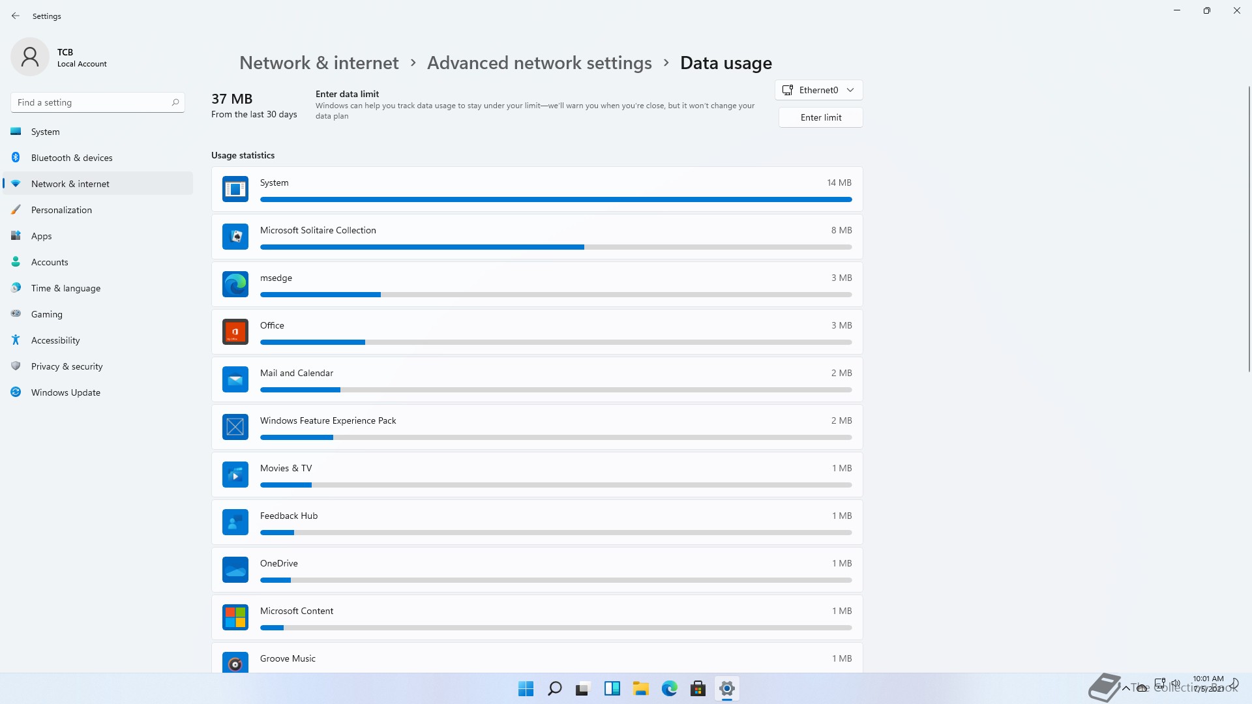Click the Mail and Calendar icon
This screenshot has height=704, width=1252.
point(235,379)
